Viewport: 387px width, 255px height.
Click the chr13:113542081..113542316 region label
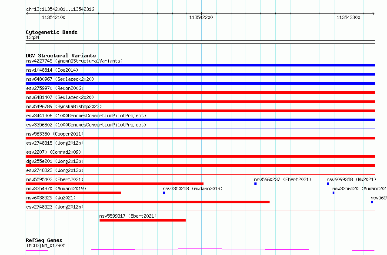coord(60,10)
